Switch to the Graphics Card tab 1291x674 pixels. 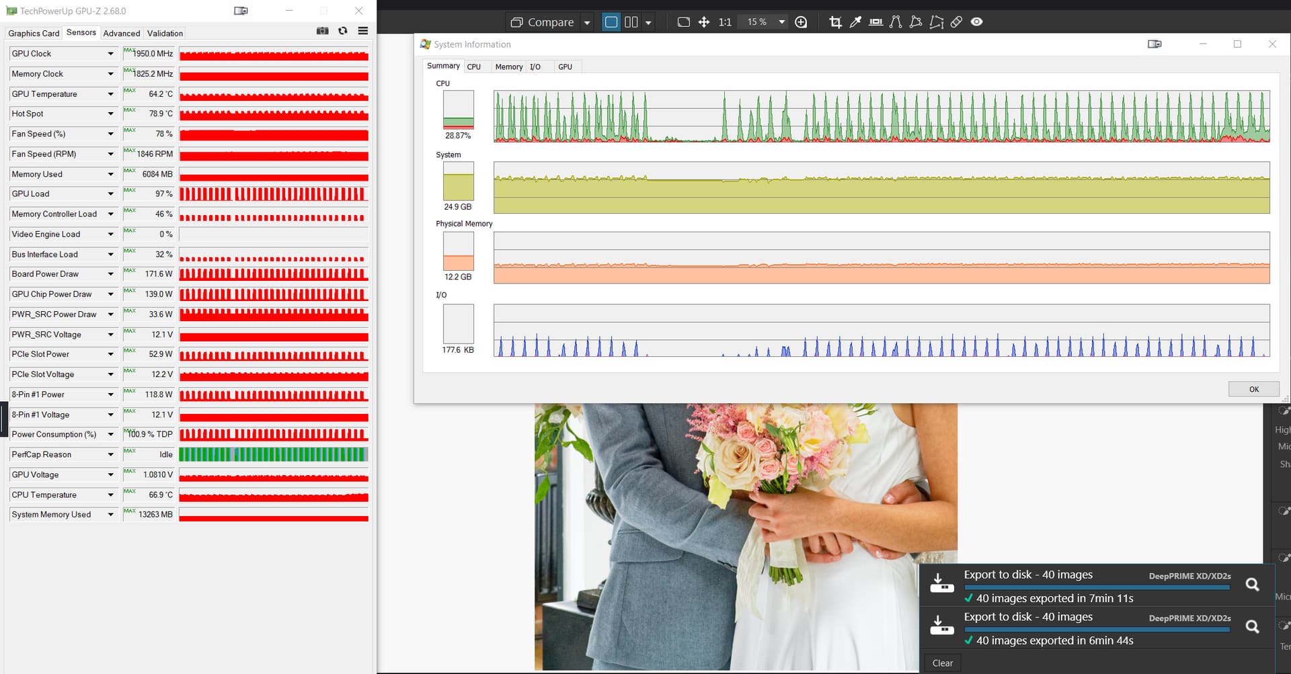point(34,33)
